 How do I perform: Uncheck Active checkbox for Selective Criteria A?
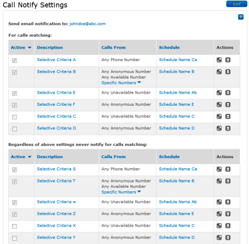pos(15,61)
